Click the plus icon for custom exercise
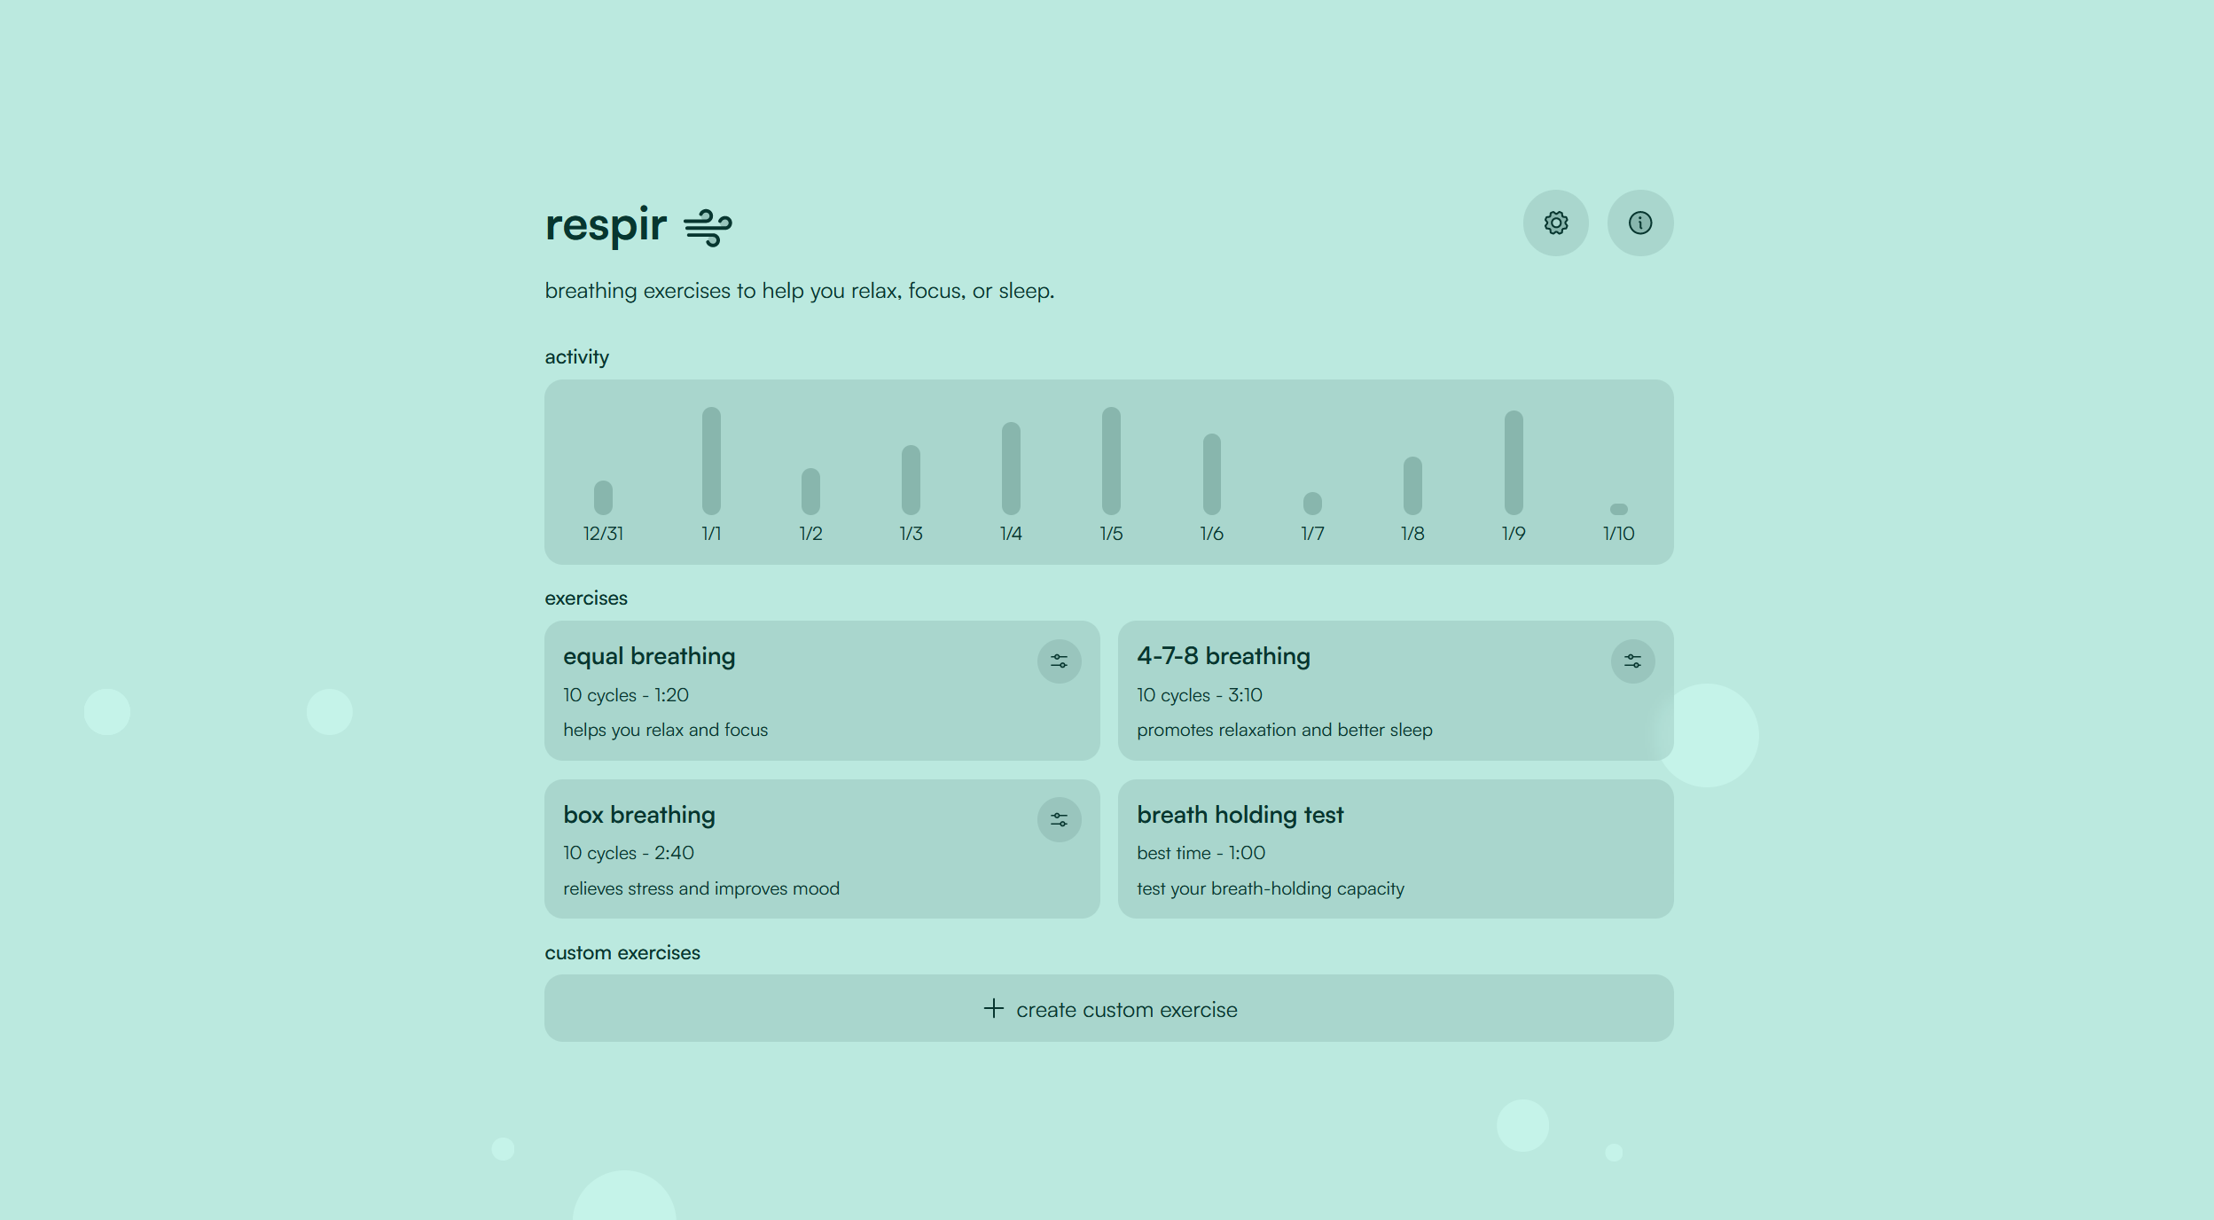This screenshot has width=2214, height=1220. coord(993,1009)
